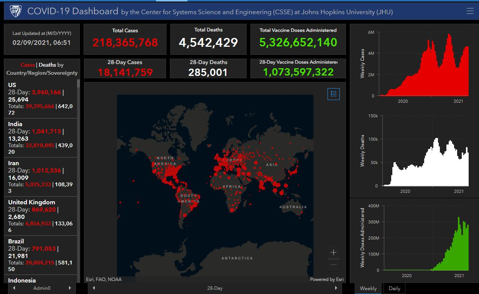Click the Total Cases figure 218,365,768
Screen dimensions: 479x294
coord(125,42)
